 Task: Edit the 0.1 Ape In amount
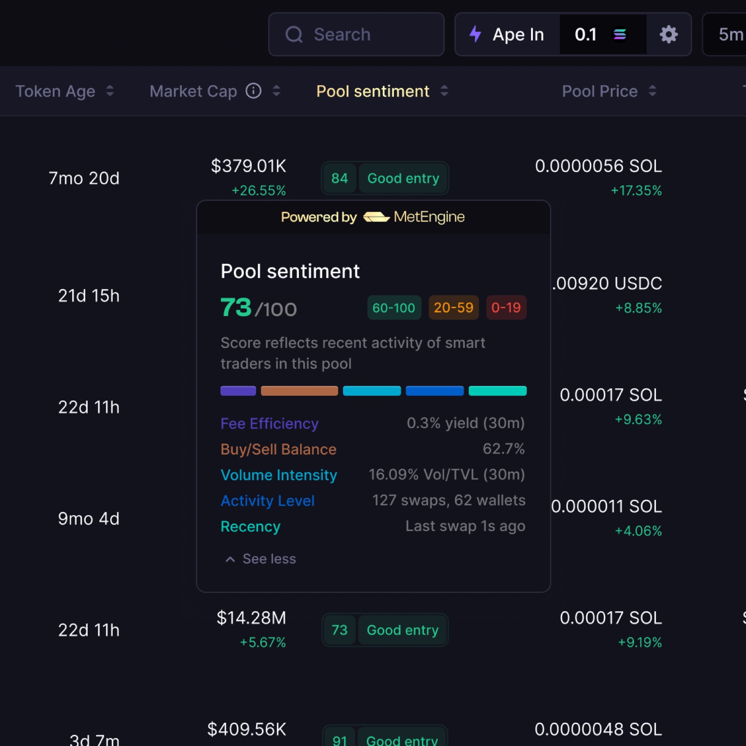[586, 35]
